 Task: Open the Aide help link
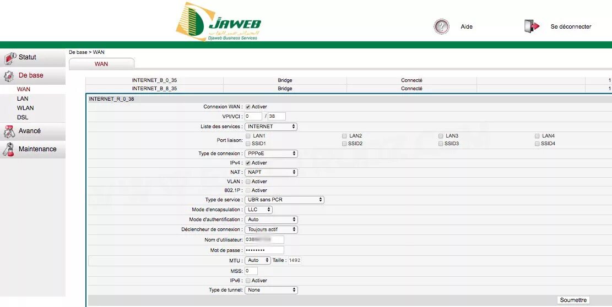pos(467,26)
